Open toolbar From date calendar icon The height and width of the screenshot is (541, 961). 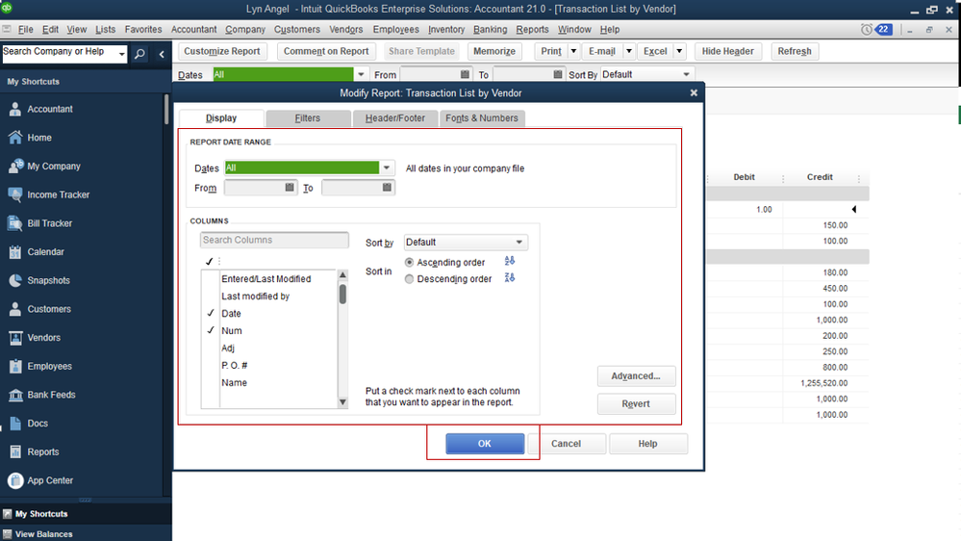(x=465, y=74)
